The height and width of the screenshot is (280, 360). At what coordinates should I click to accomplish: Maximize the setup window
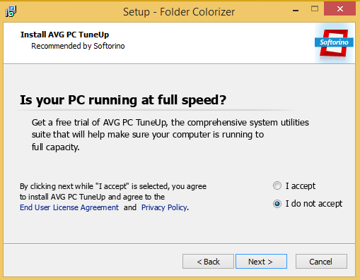315,9
